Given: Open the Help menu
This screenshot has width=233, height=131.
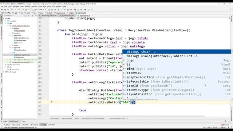Looking at the screenshot, I should [64, 7].
